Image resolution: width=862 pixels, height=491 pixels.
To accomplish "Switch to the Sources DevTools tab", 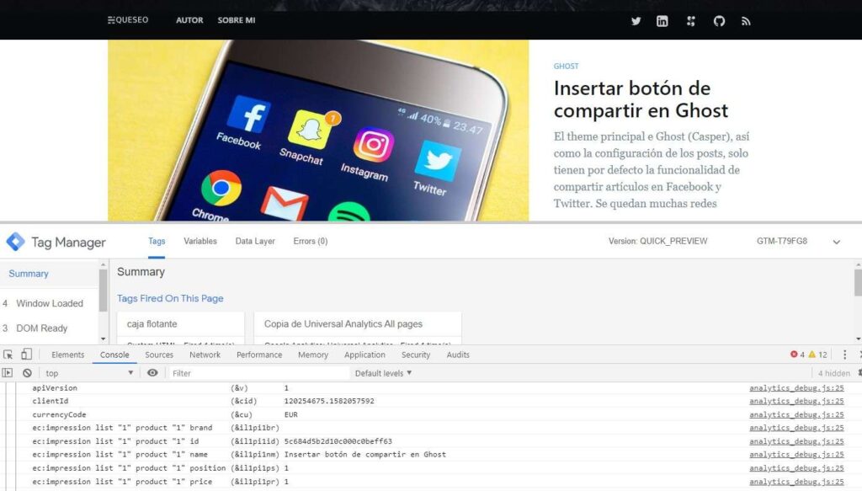I will tap(159, 355).
